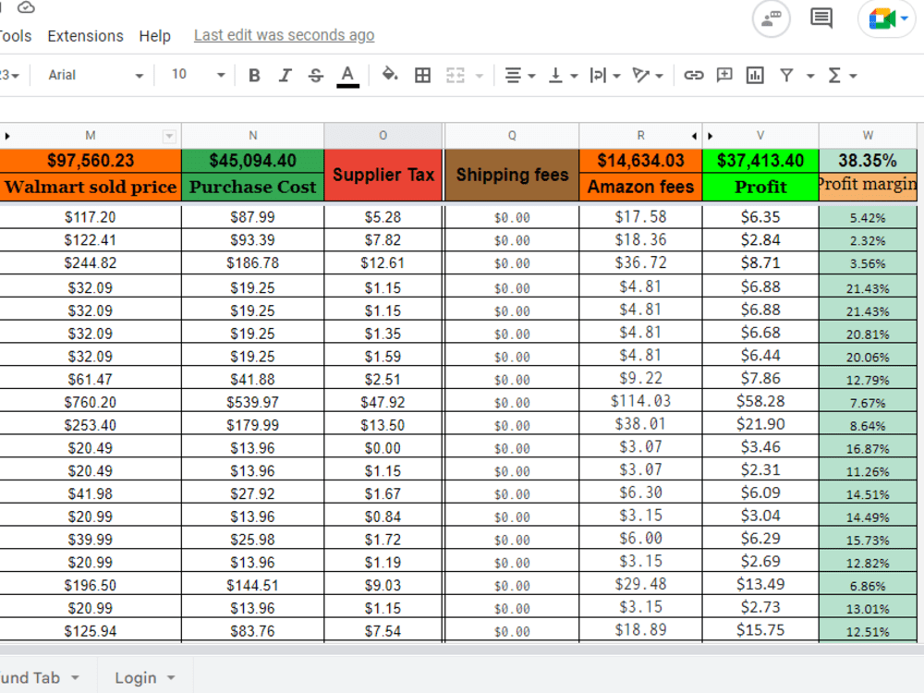The image size is (924, 693).
Task: Select total cell $45,094.40
Action: pyautogui.click(x=253, y=161)
